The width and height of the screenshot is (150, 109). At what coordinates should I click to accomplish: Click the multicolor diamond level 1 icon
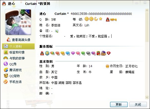pos(52,53)
